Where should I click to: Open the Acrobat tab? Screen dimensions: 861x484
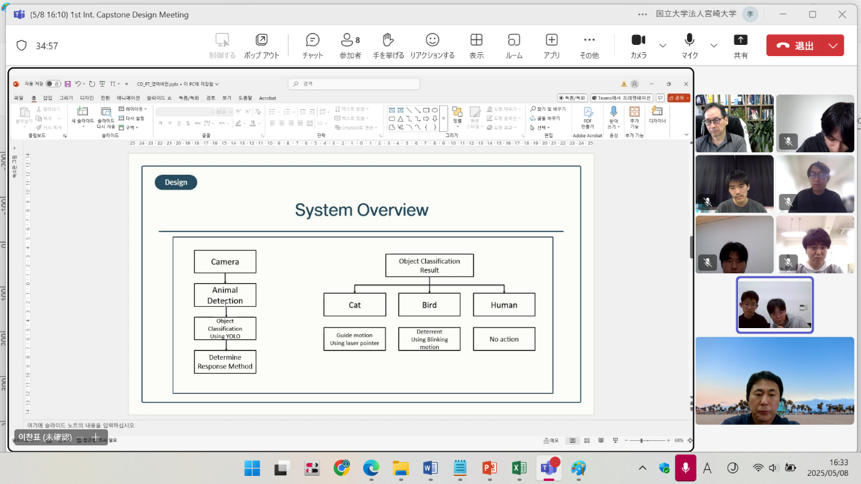pos(268,98)
